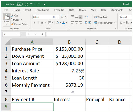
Task: Apply the Fill Color bucket
Action: pos(58,23)
